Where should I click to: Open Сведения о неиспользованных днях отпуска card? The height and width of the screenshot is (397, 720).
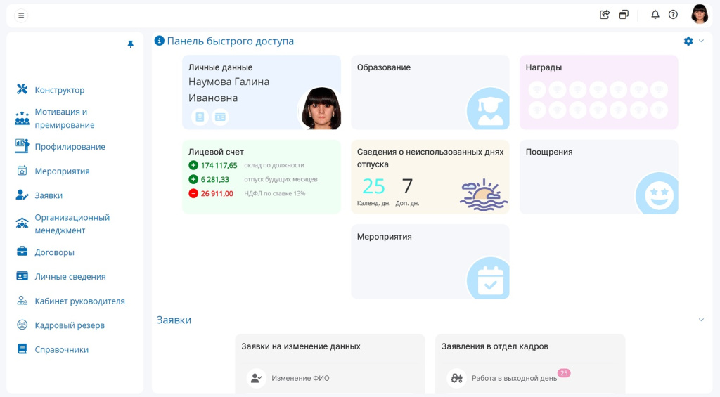click(430, 177)
